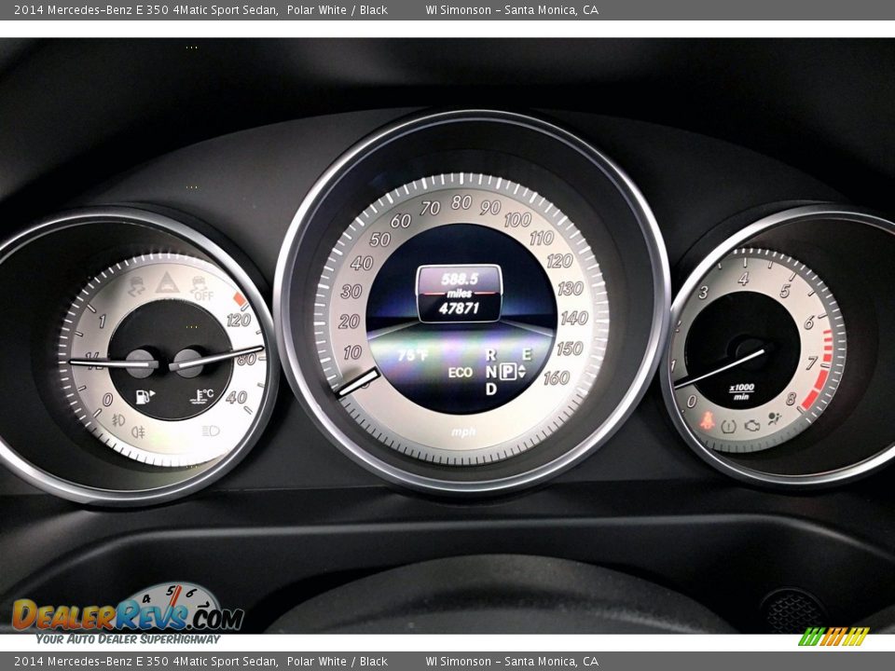This screenshot has height=671, width=895.
Task: Click the fuel gauge needle
Action: 113,363
